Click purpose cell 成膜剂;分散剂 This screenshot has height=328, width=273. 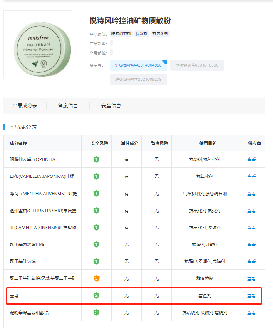pos(205,244)
